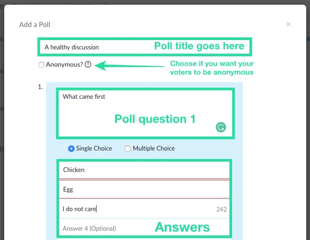Click the "Poll question 1" annotation text
Image resolution: width=310 pixels, height=240 pixels.
point(155,119)
